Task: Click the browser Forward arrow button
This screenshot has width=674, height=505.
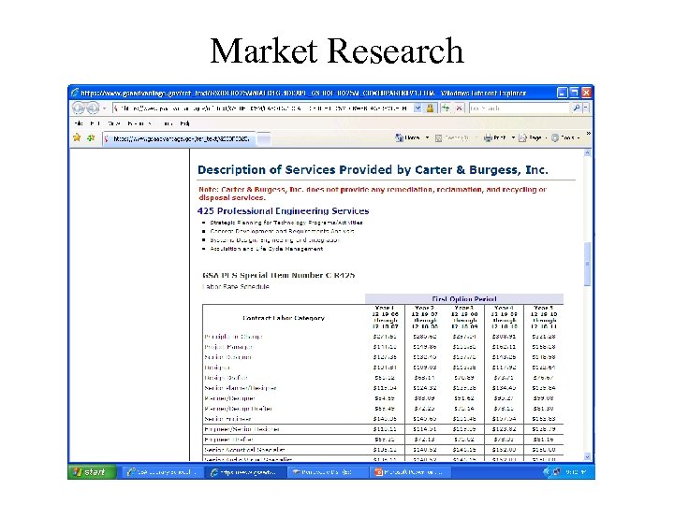Action: pos(93,108)
